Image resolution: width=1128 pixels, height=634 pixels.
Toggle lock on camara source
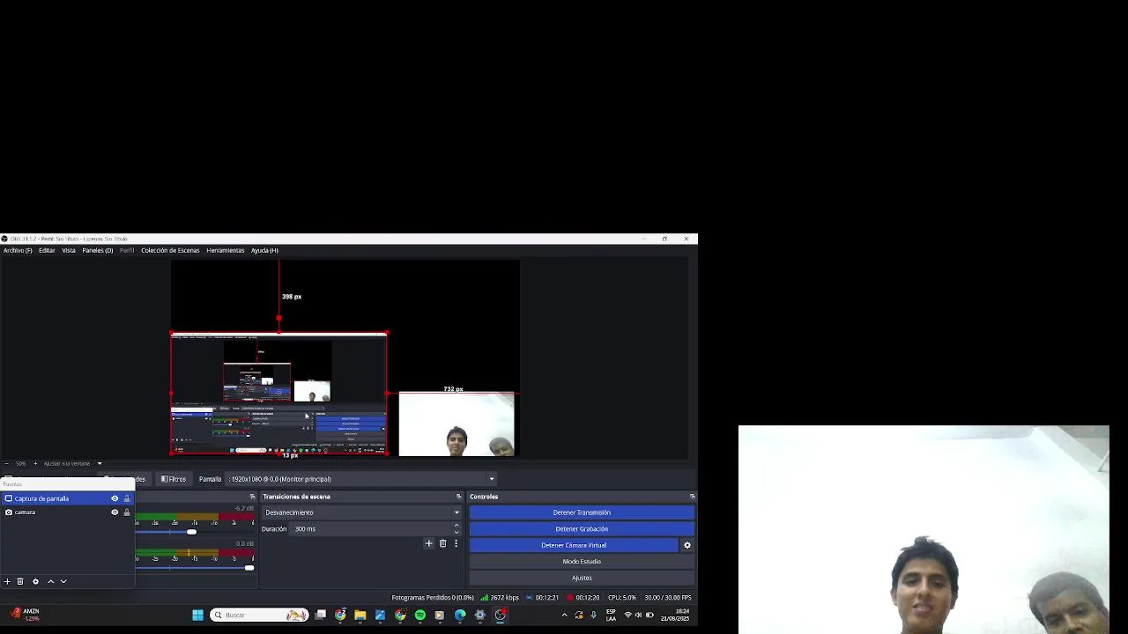(x=126, y=512)
